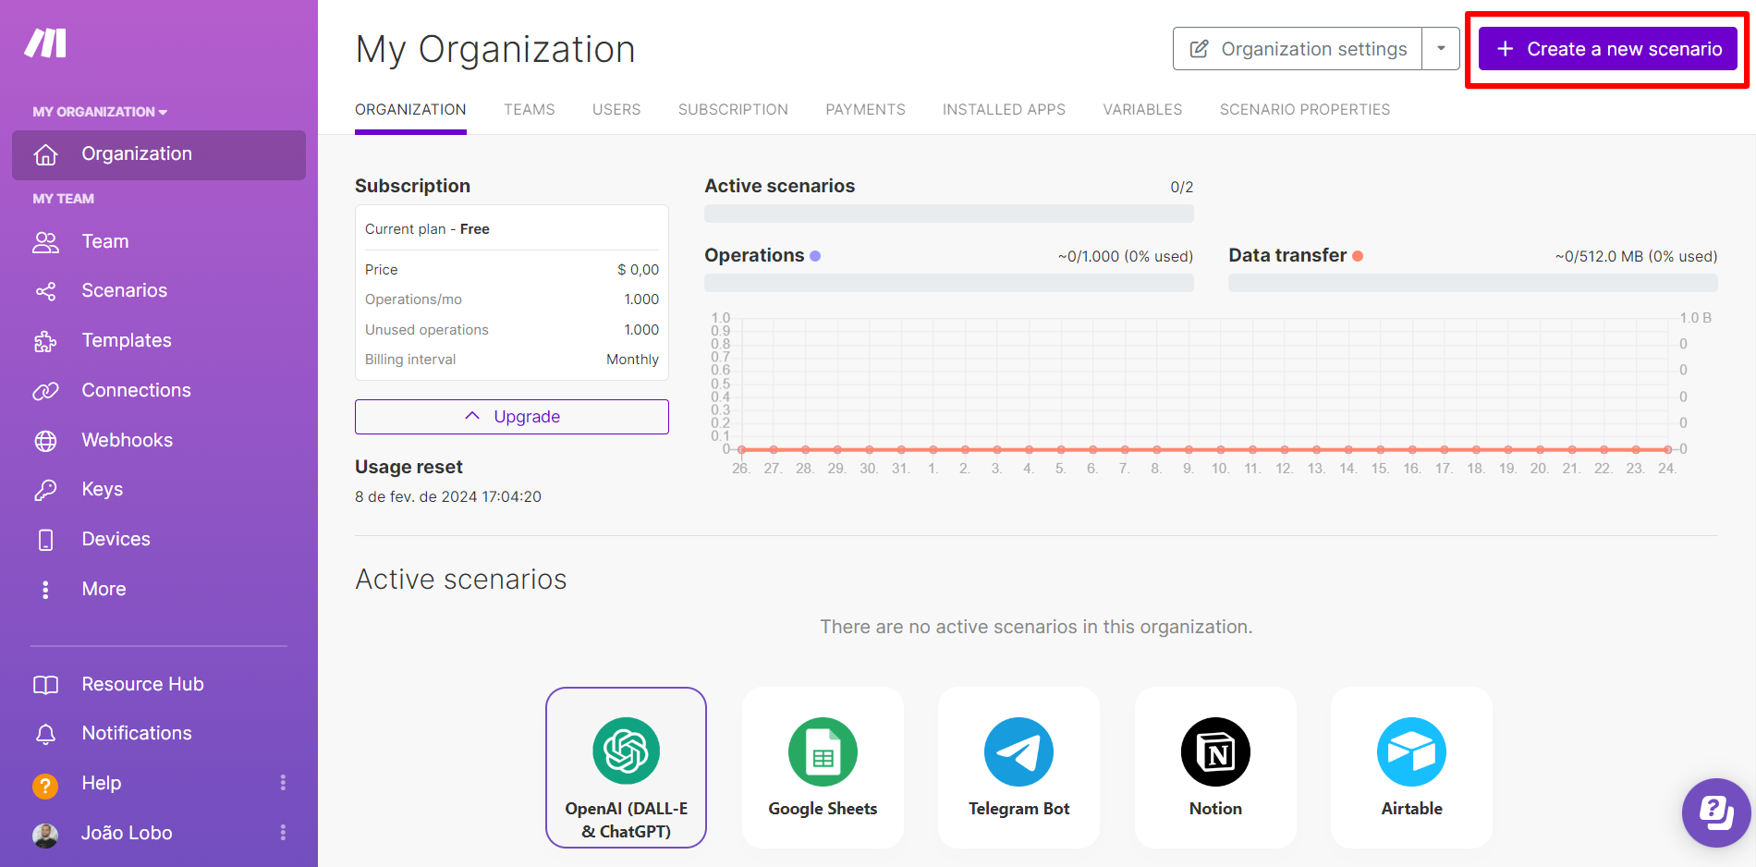Switch to the USERS tab
The width and height of the screenshot is (1756, 867).
(616, 109)
